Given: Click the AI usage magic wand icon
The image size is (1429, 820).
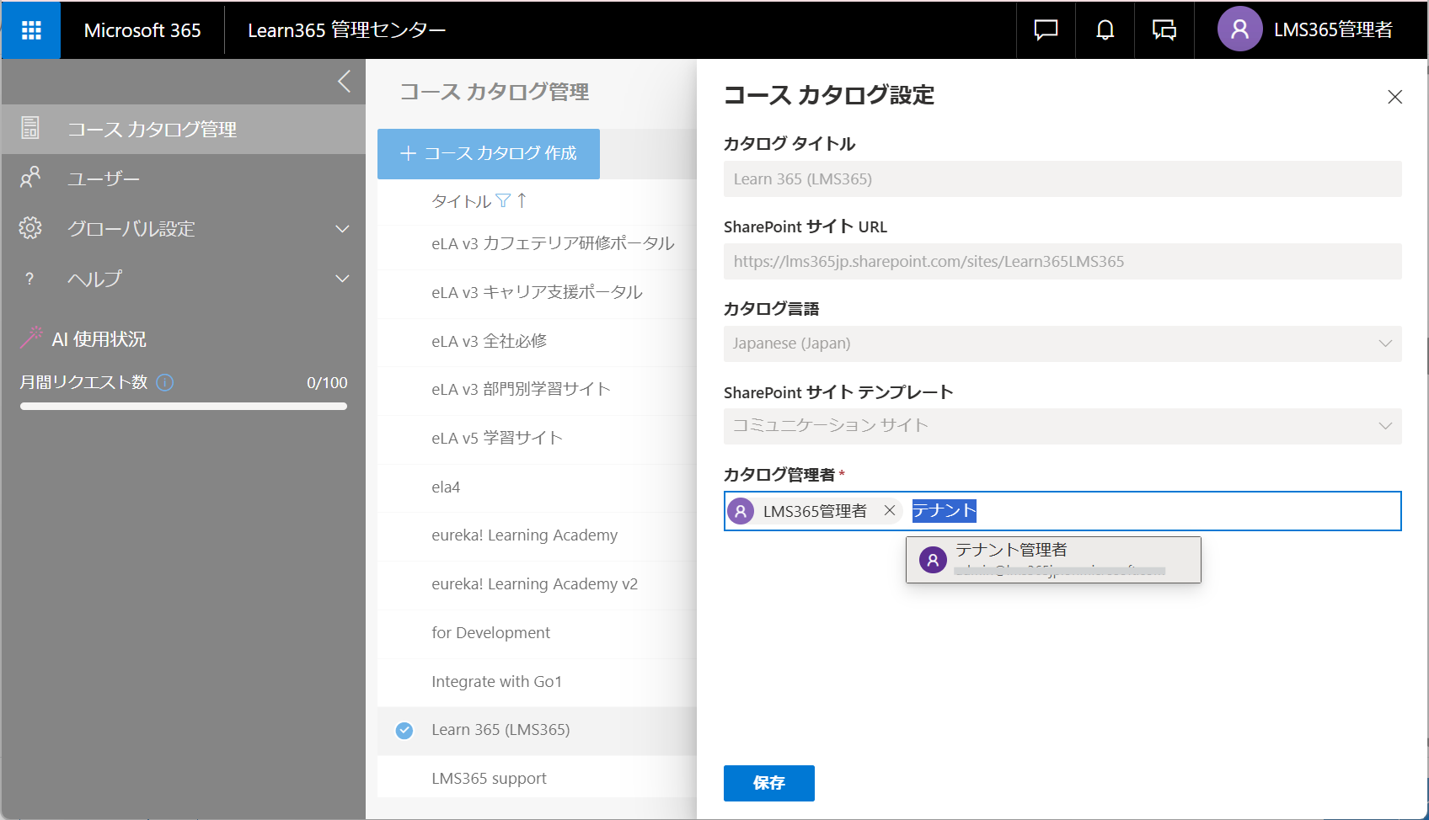Looking at the screenshot, I should [x=31, y=338].
